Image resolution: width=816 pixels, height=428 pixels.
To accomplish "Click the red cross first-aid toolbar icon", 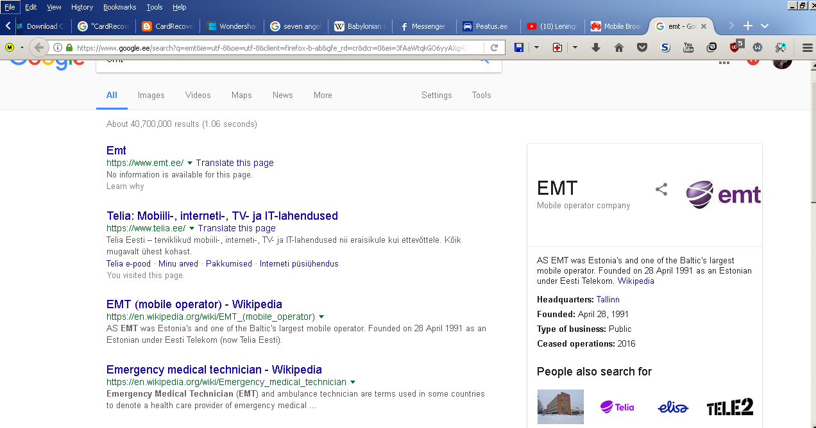I will coord(557,47).
